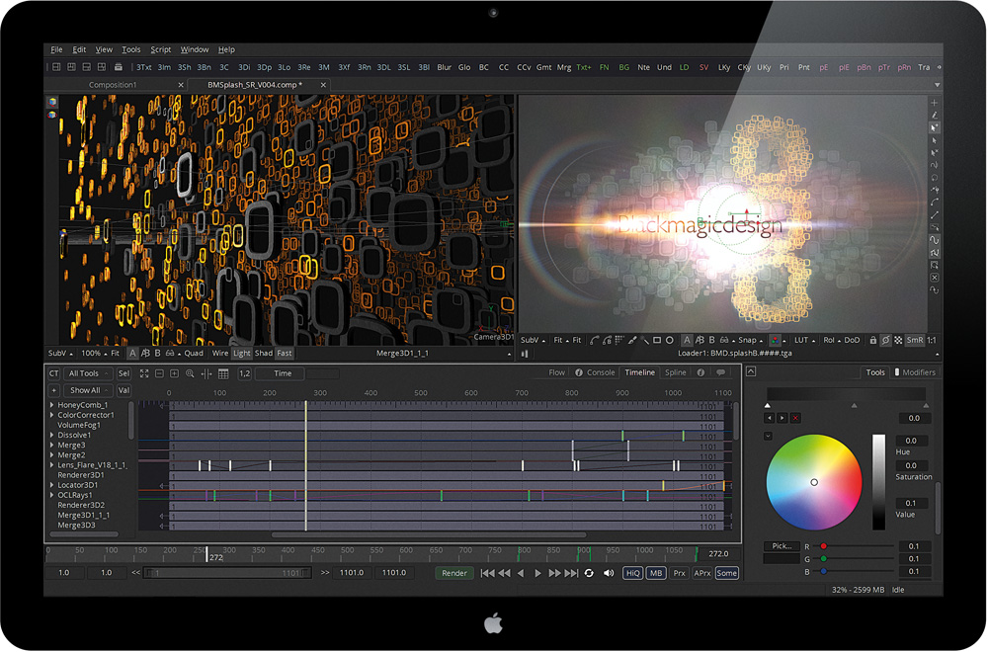988x652 pixels.
Task: Expand the Dissolve1 tree item
Action: (x=51, y=436)
